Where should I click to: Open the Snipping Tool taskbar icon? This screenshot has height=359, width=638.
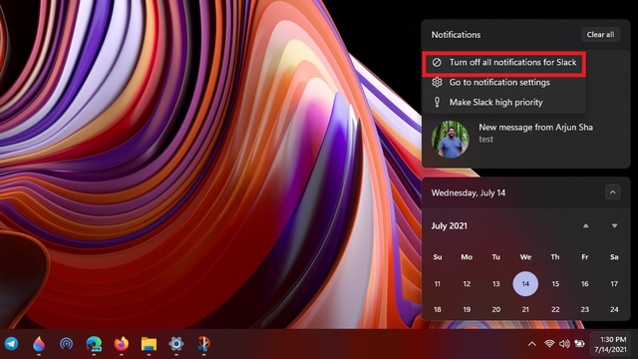pyautogui.click(x=203, y=344)
